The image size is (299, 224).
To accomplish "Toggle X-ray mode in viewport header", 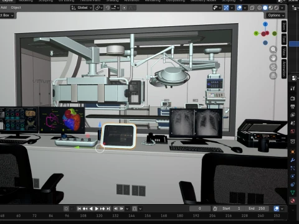I will (x=252, y=8).
